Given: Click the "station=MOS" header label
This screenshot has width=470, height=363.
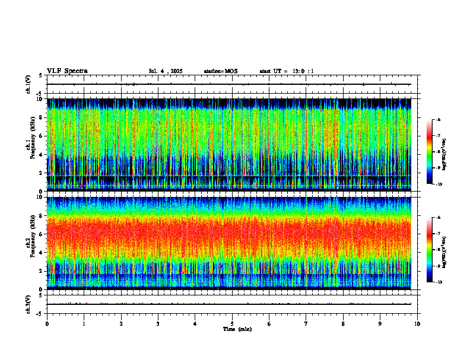Looking at the screenshot, I should (x=221, y=71).
